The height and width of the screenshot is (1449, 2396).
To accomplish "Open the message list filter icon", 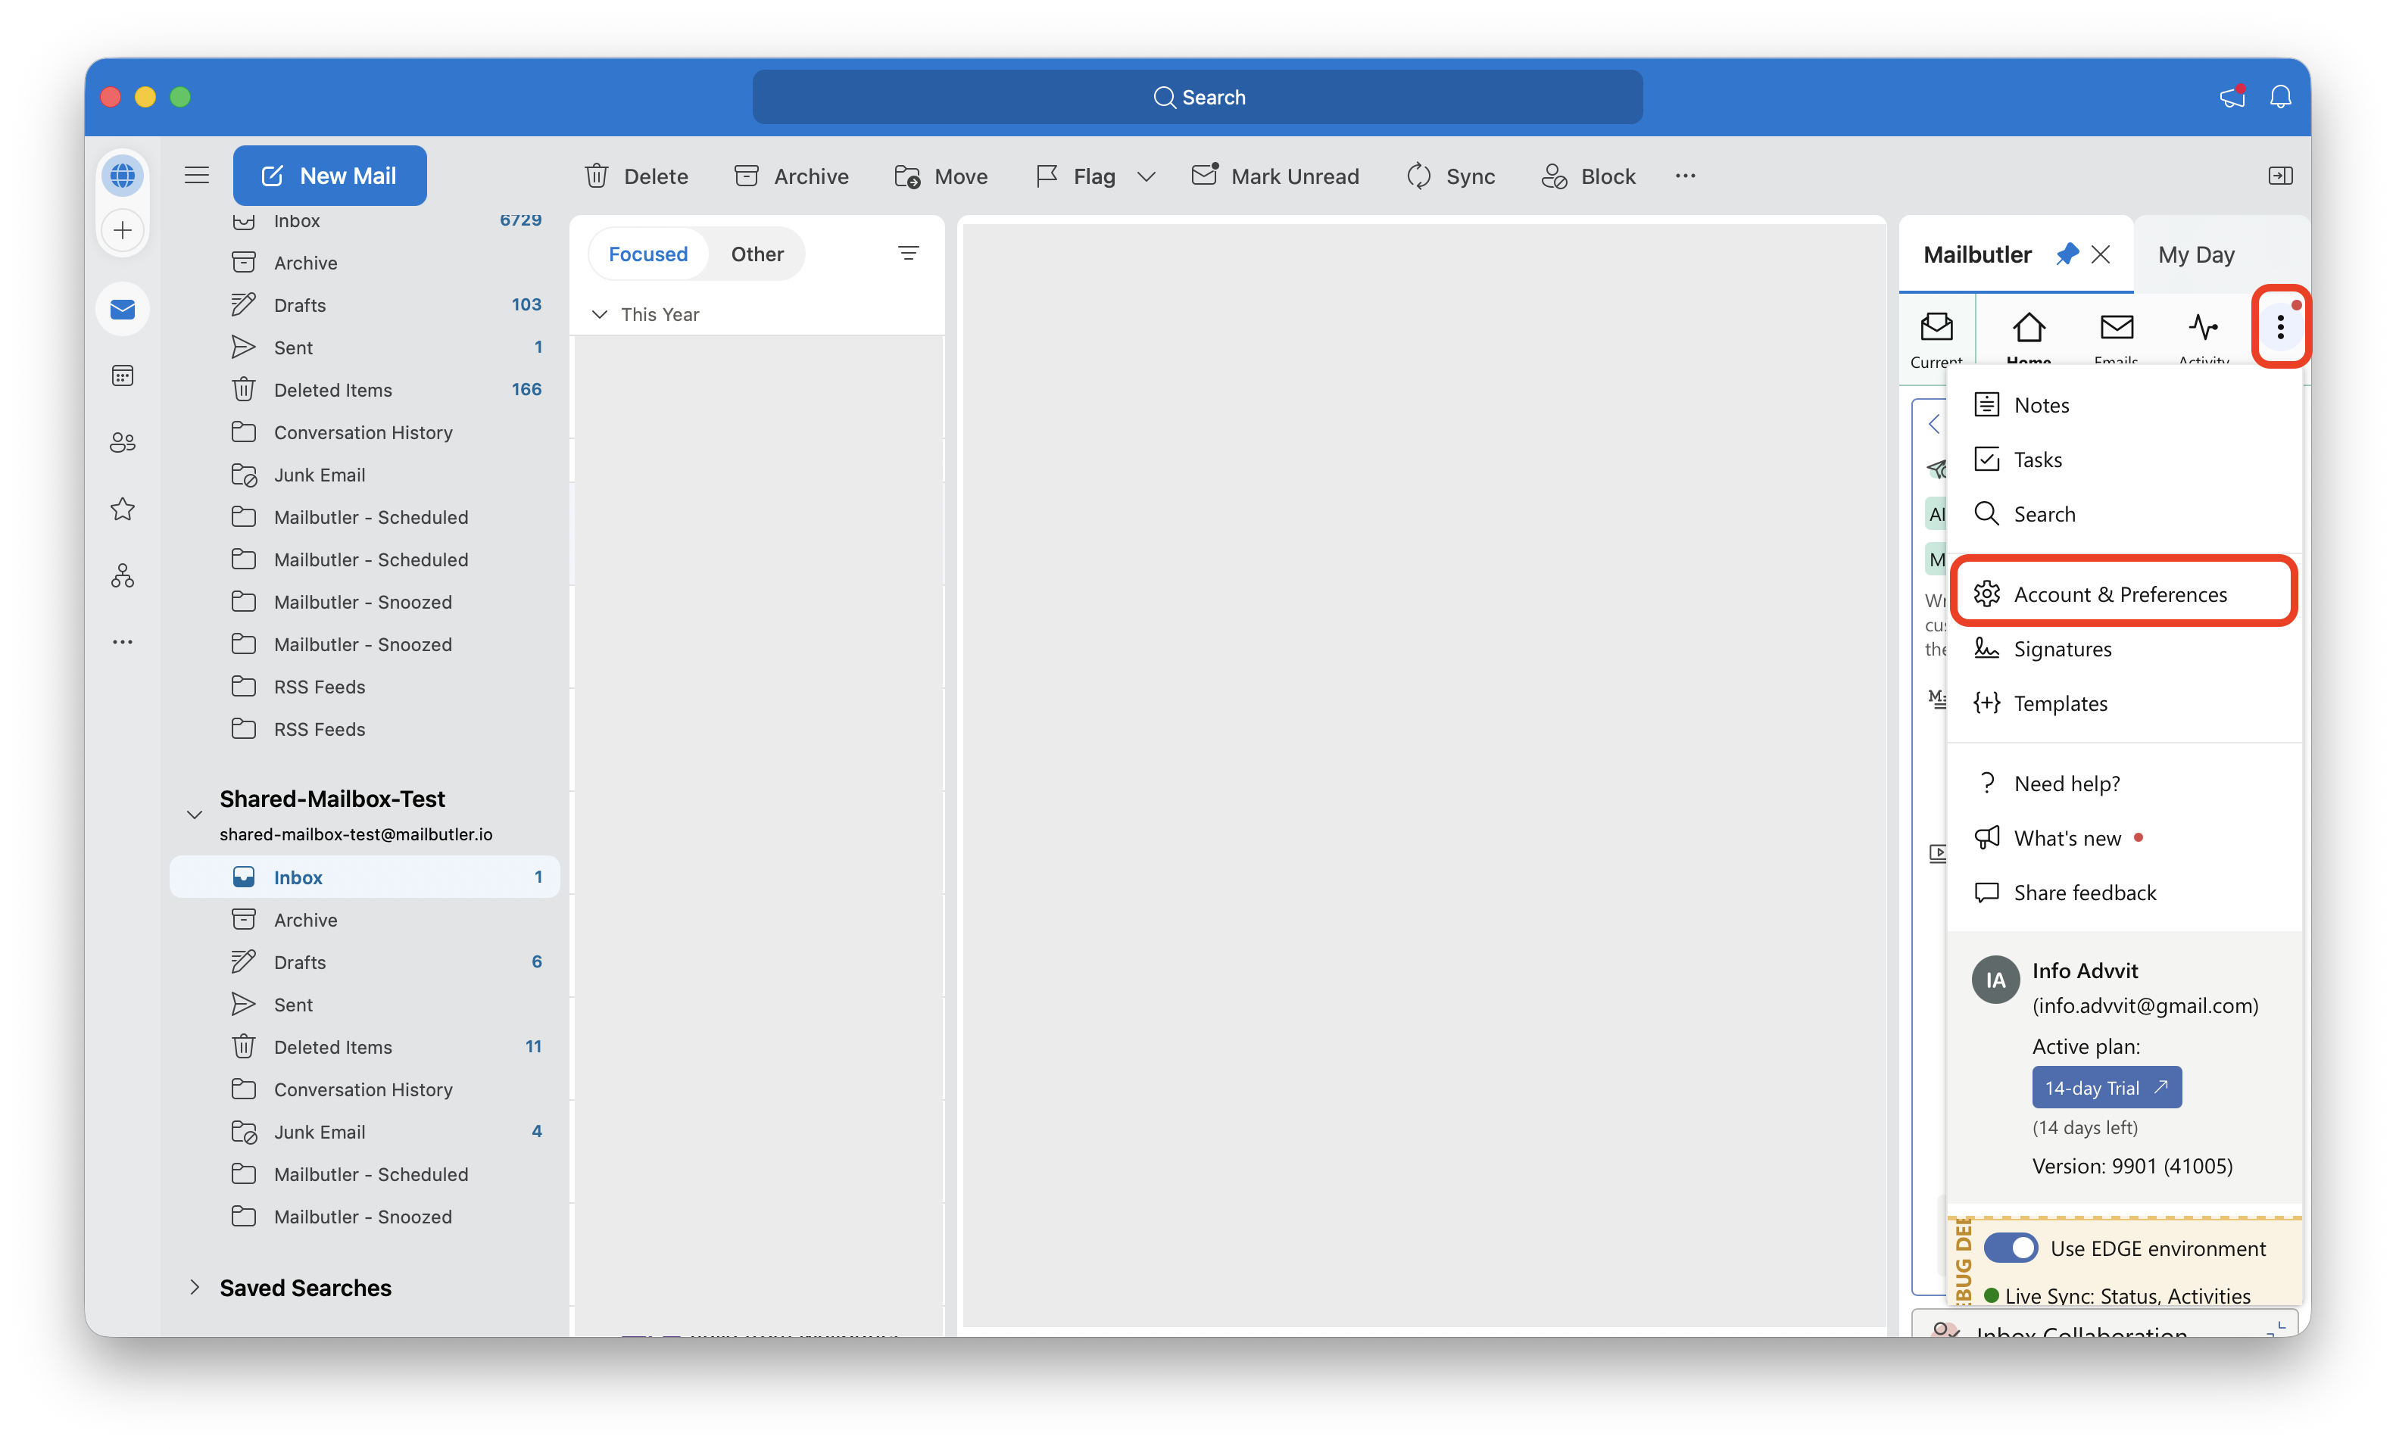I will pos(908,254).
